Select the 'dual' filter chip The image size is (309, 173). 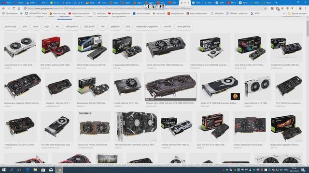[128, 26]
